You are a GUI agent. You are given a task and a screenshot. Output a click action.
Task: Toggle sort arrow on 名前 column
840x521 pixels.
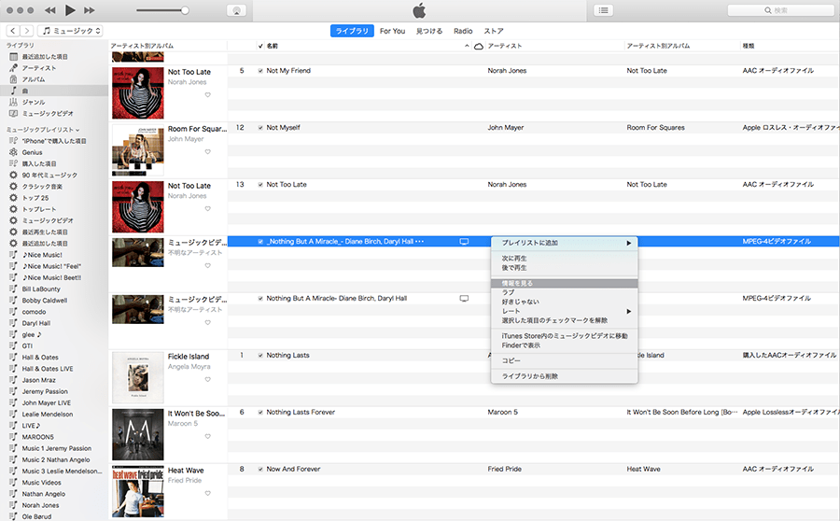[467, 46]
